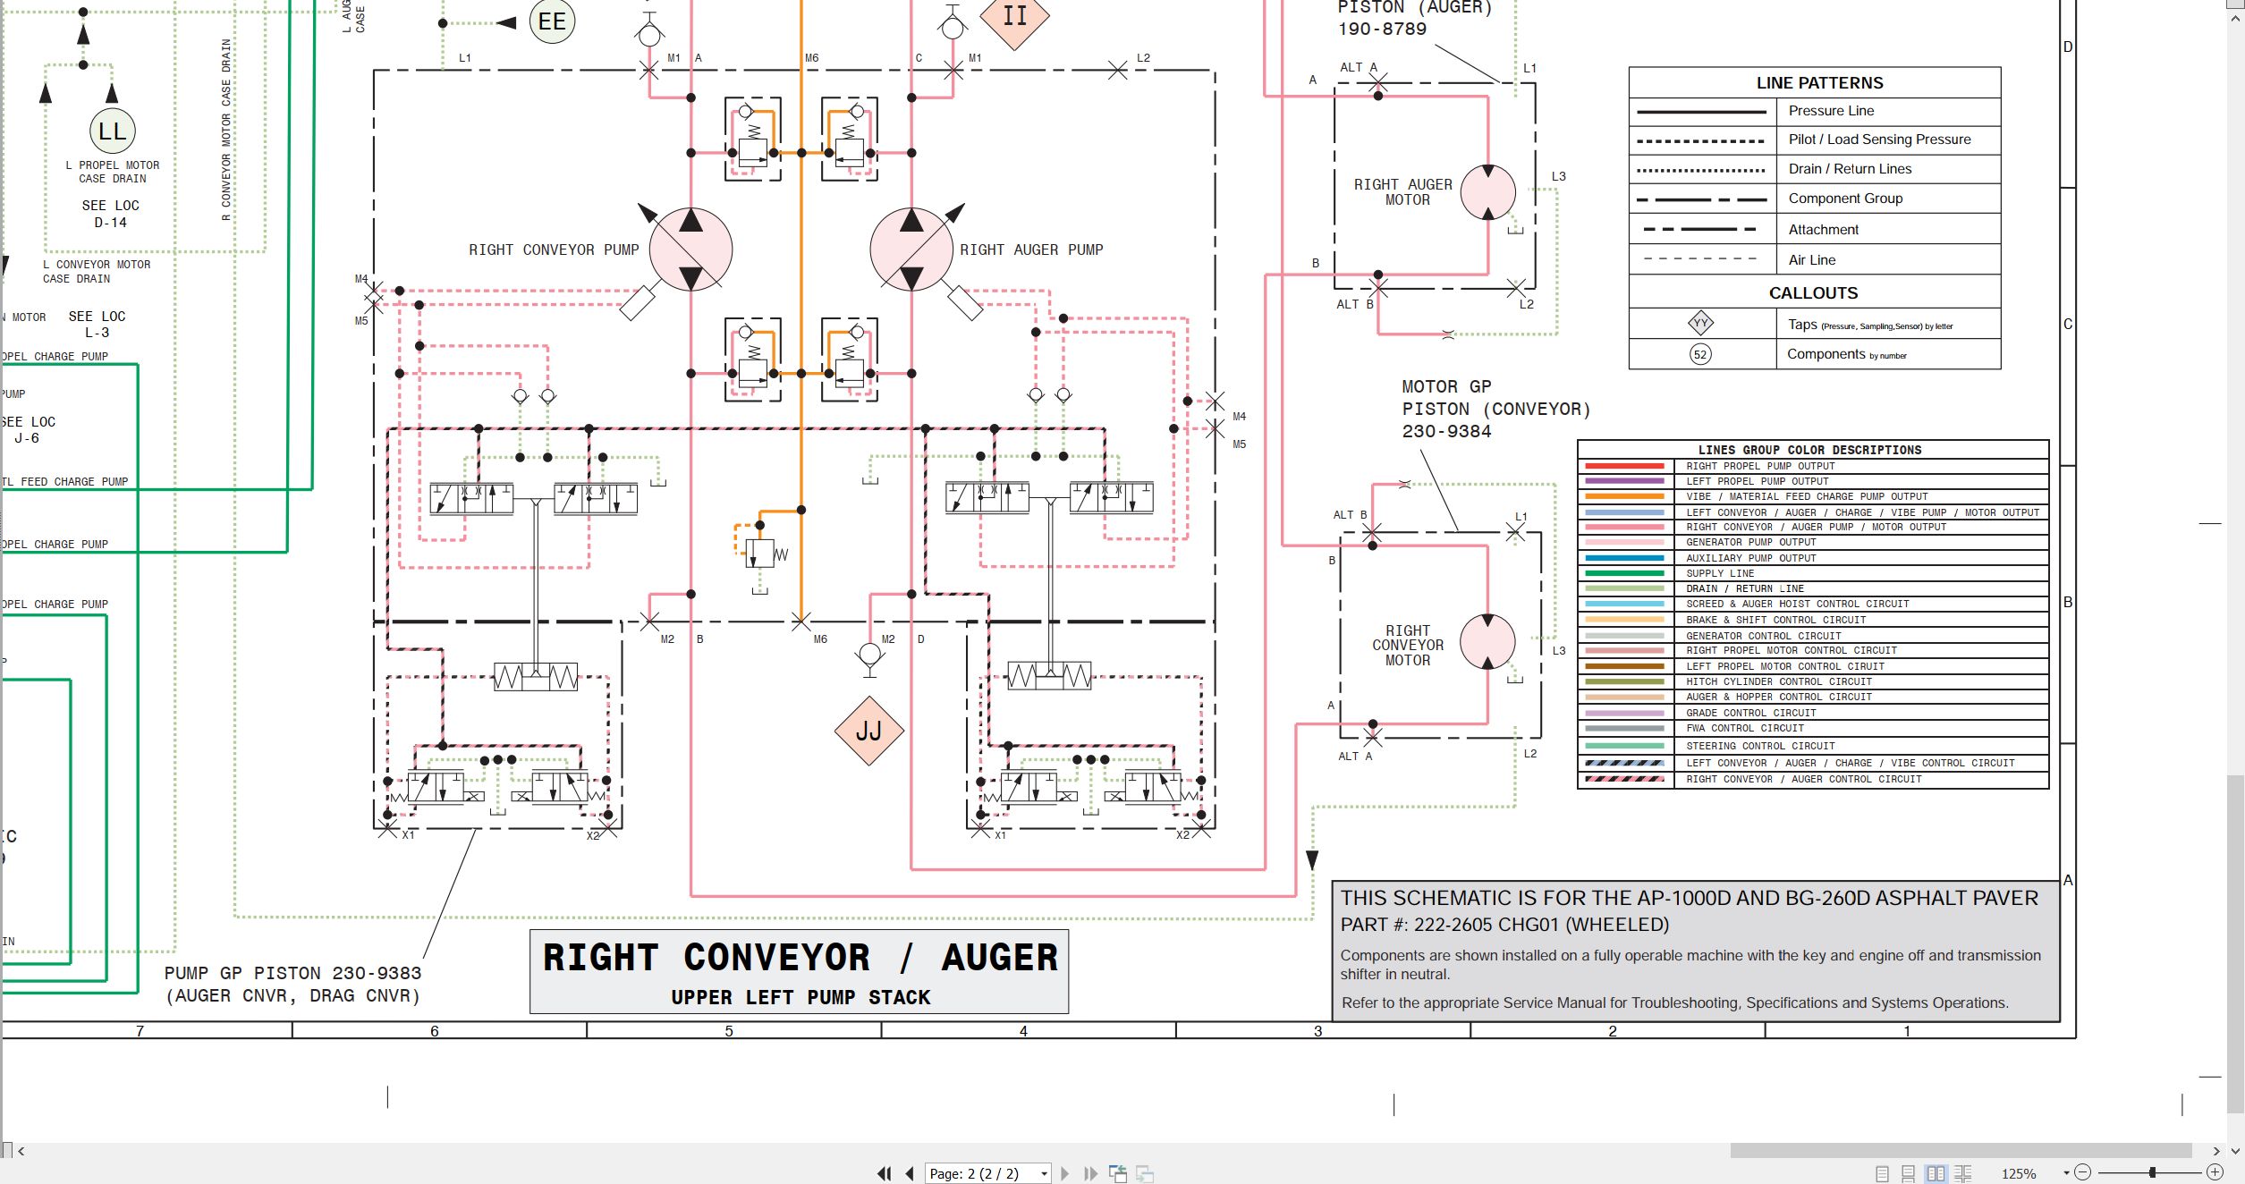Click UPPER LEFT PUMP STACK subtitle
Screen dimensions: 2245x1184
tap(801, 997)
